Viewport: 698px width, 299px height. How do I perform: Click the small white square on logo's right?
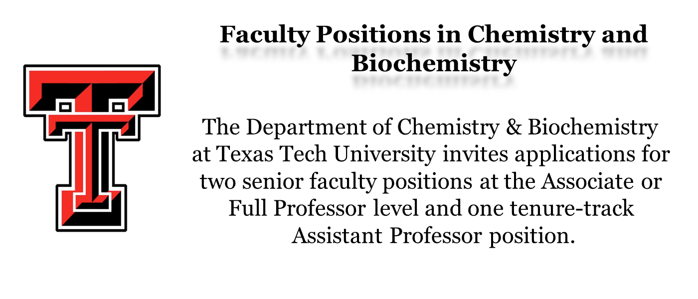pyautogui.click(x=118, y=106)
